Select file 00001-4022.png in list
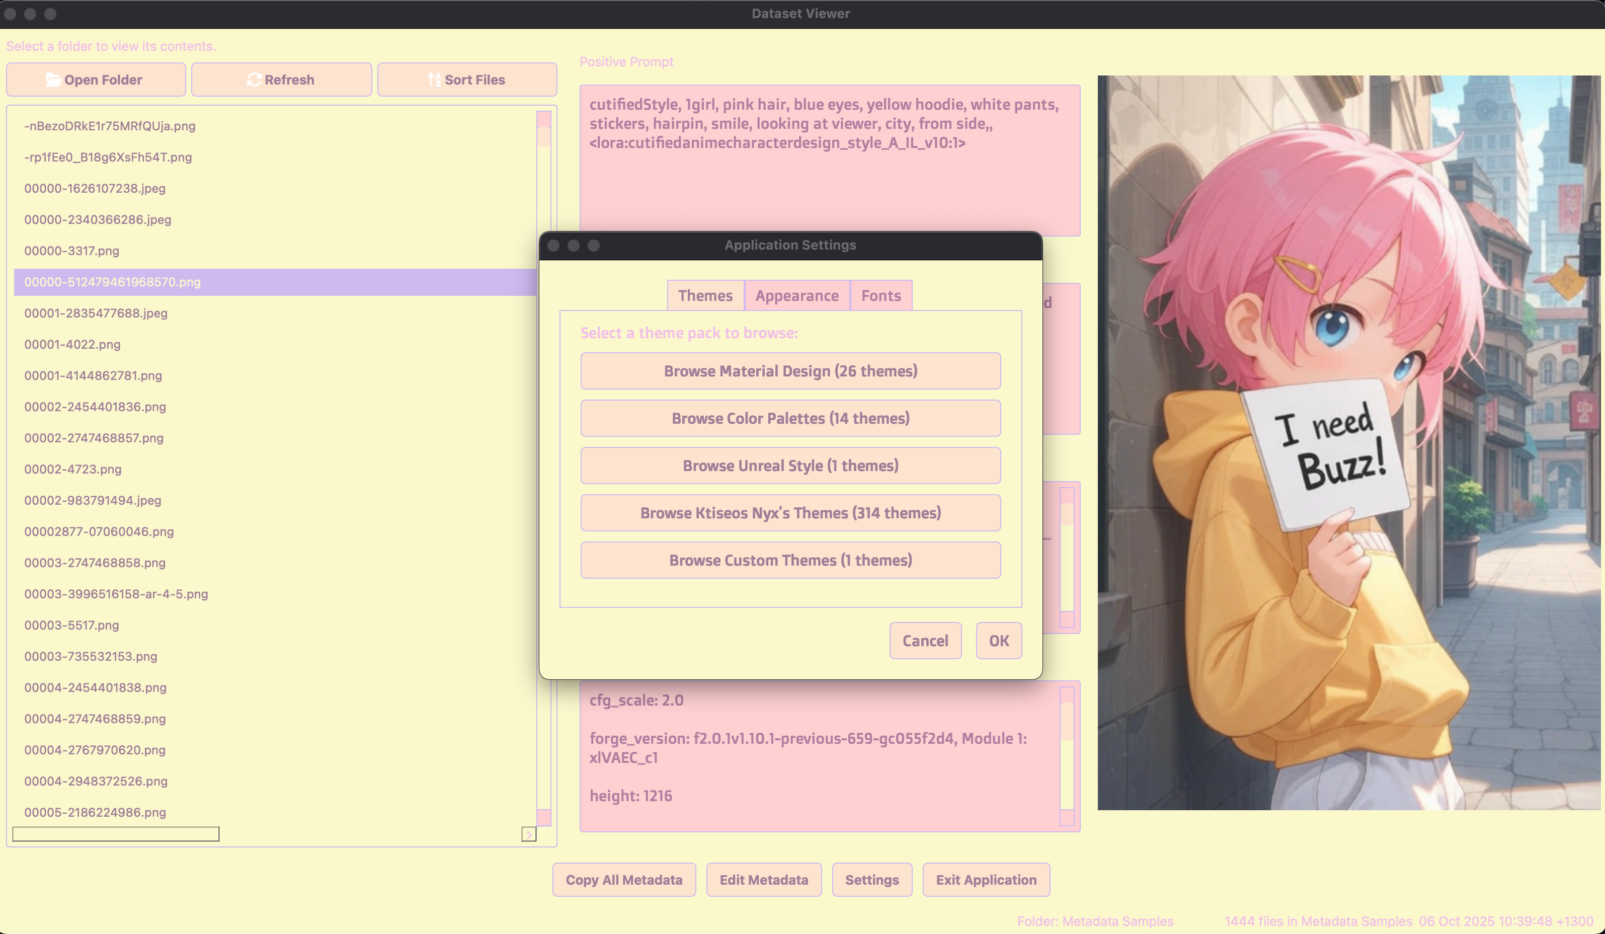The image size is (1605, 934). (x=72, y=344)
